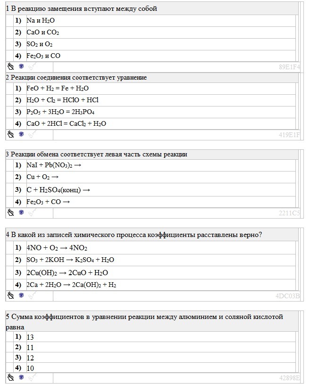Click question code 4DC03B

pos(287,296)
